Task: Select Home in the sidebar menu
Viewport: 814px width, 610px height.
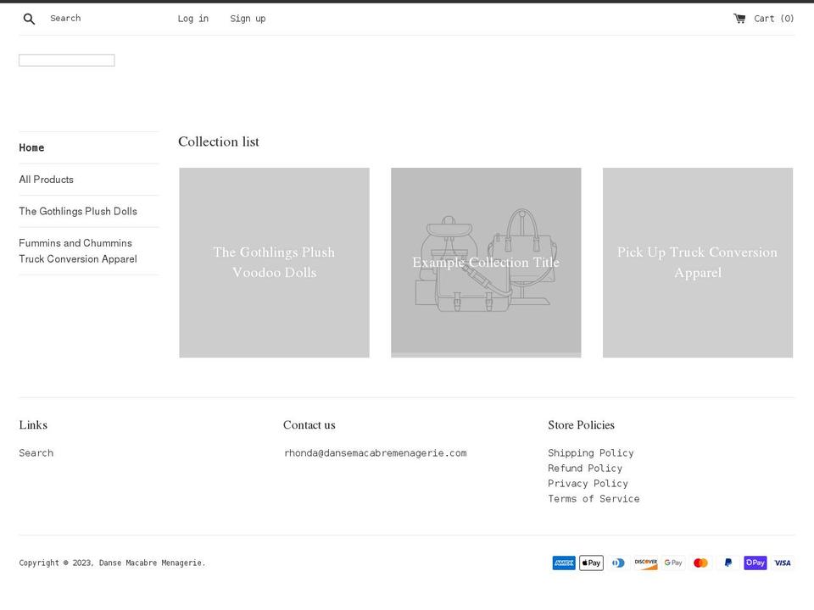Action: 31,147
